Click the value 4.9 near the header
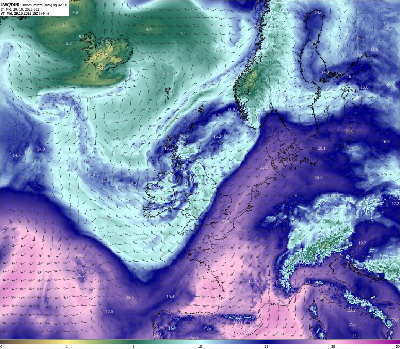 75,12
